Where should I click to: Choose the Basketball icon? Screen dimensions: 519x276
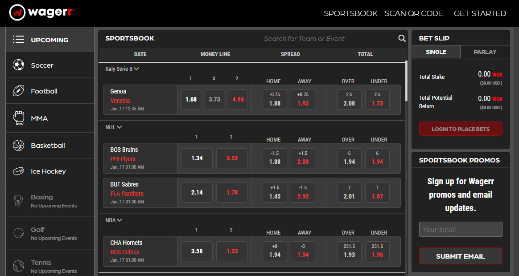pos(19,146)
